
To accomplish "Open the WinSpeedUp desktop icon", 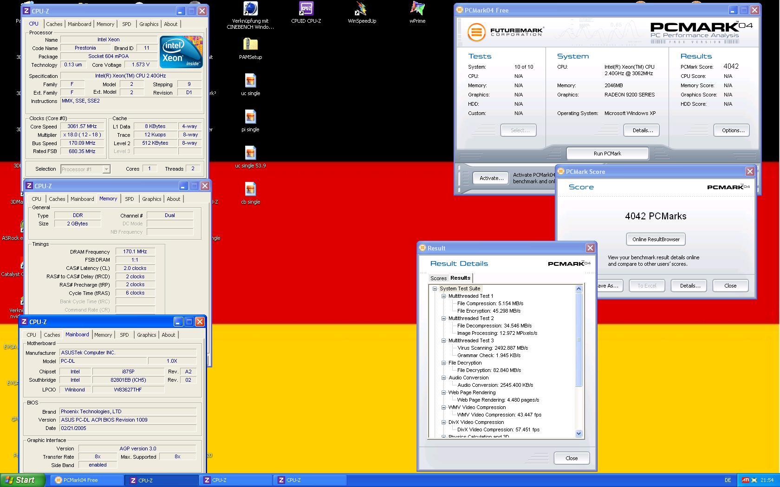I will (x=362, y=9).
